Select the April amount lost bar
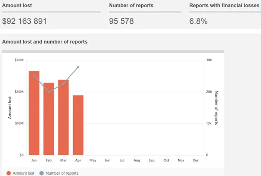The image size is (261, 176). pos(78,125)
